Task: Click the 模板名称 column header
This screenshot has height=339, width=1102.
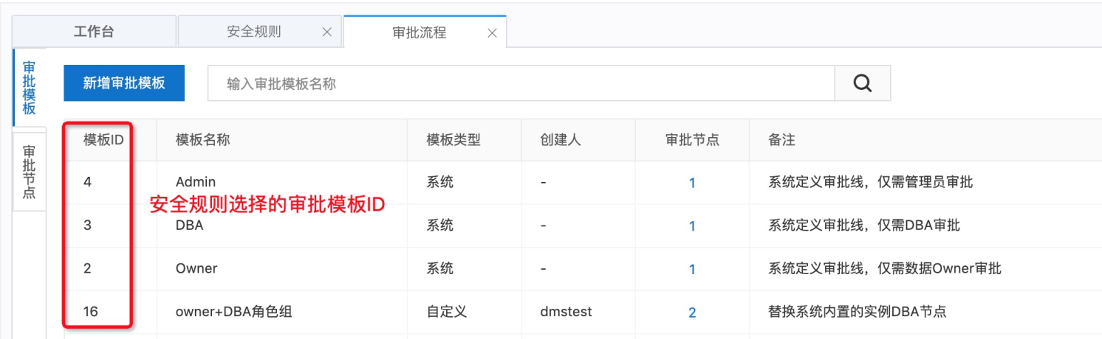Action: [x=203, y=140]
